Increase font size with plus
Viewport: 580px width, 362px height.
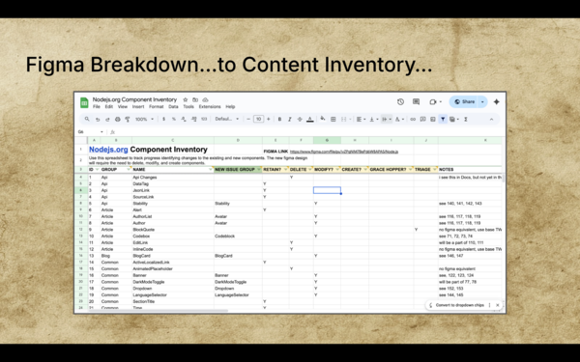pos(269,119)
